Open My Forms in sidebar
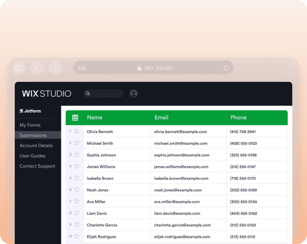This screenshot has height=244, width=307. pyautogui.click(x=30, y=125)
